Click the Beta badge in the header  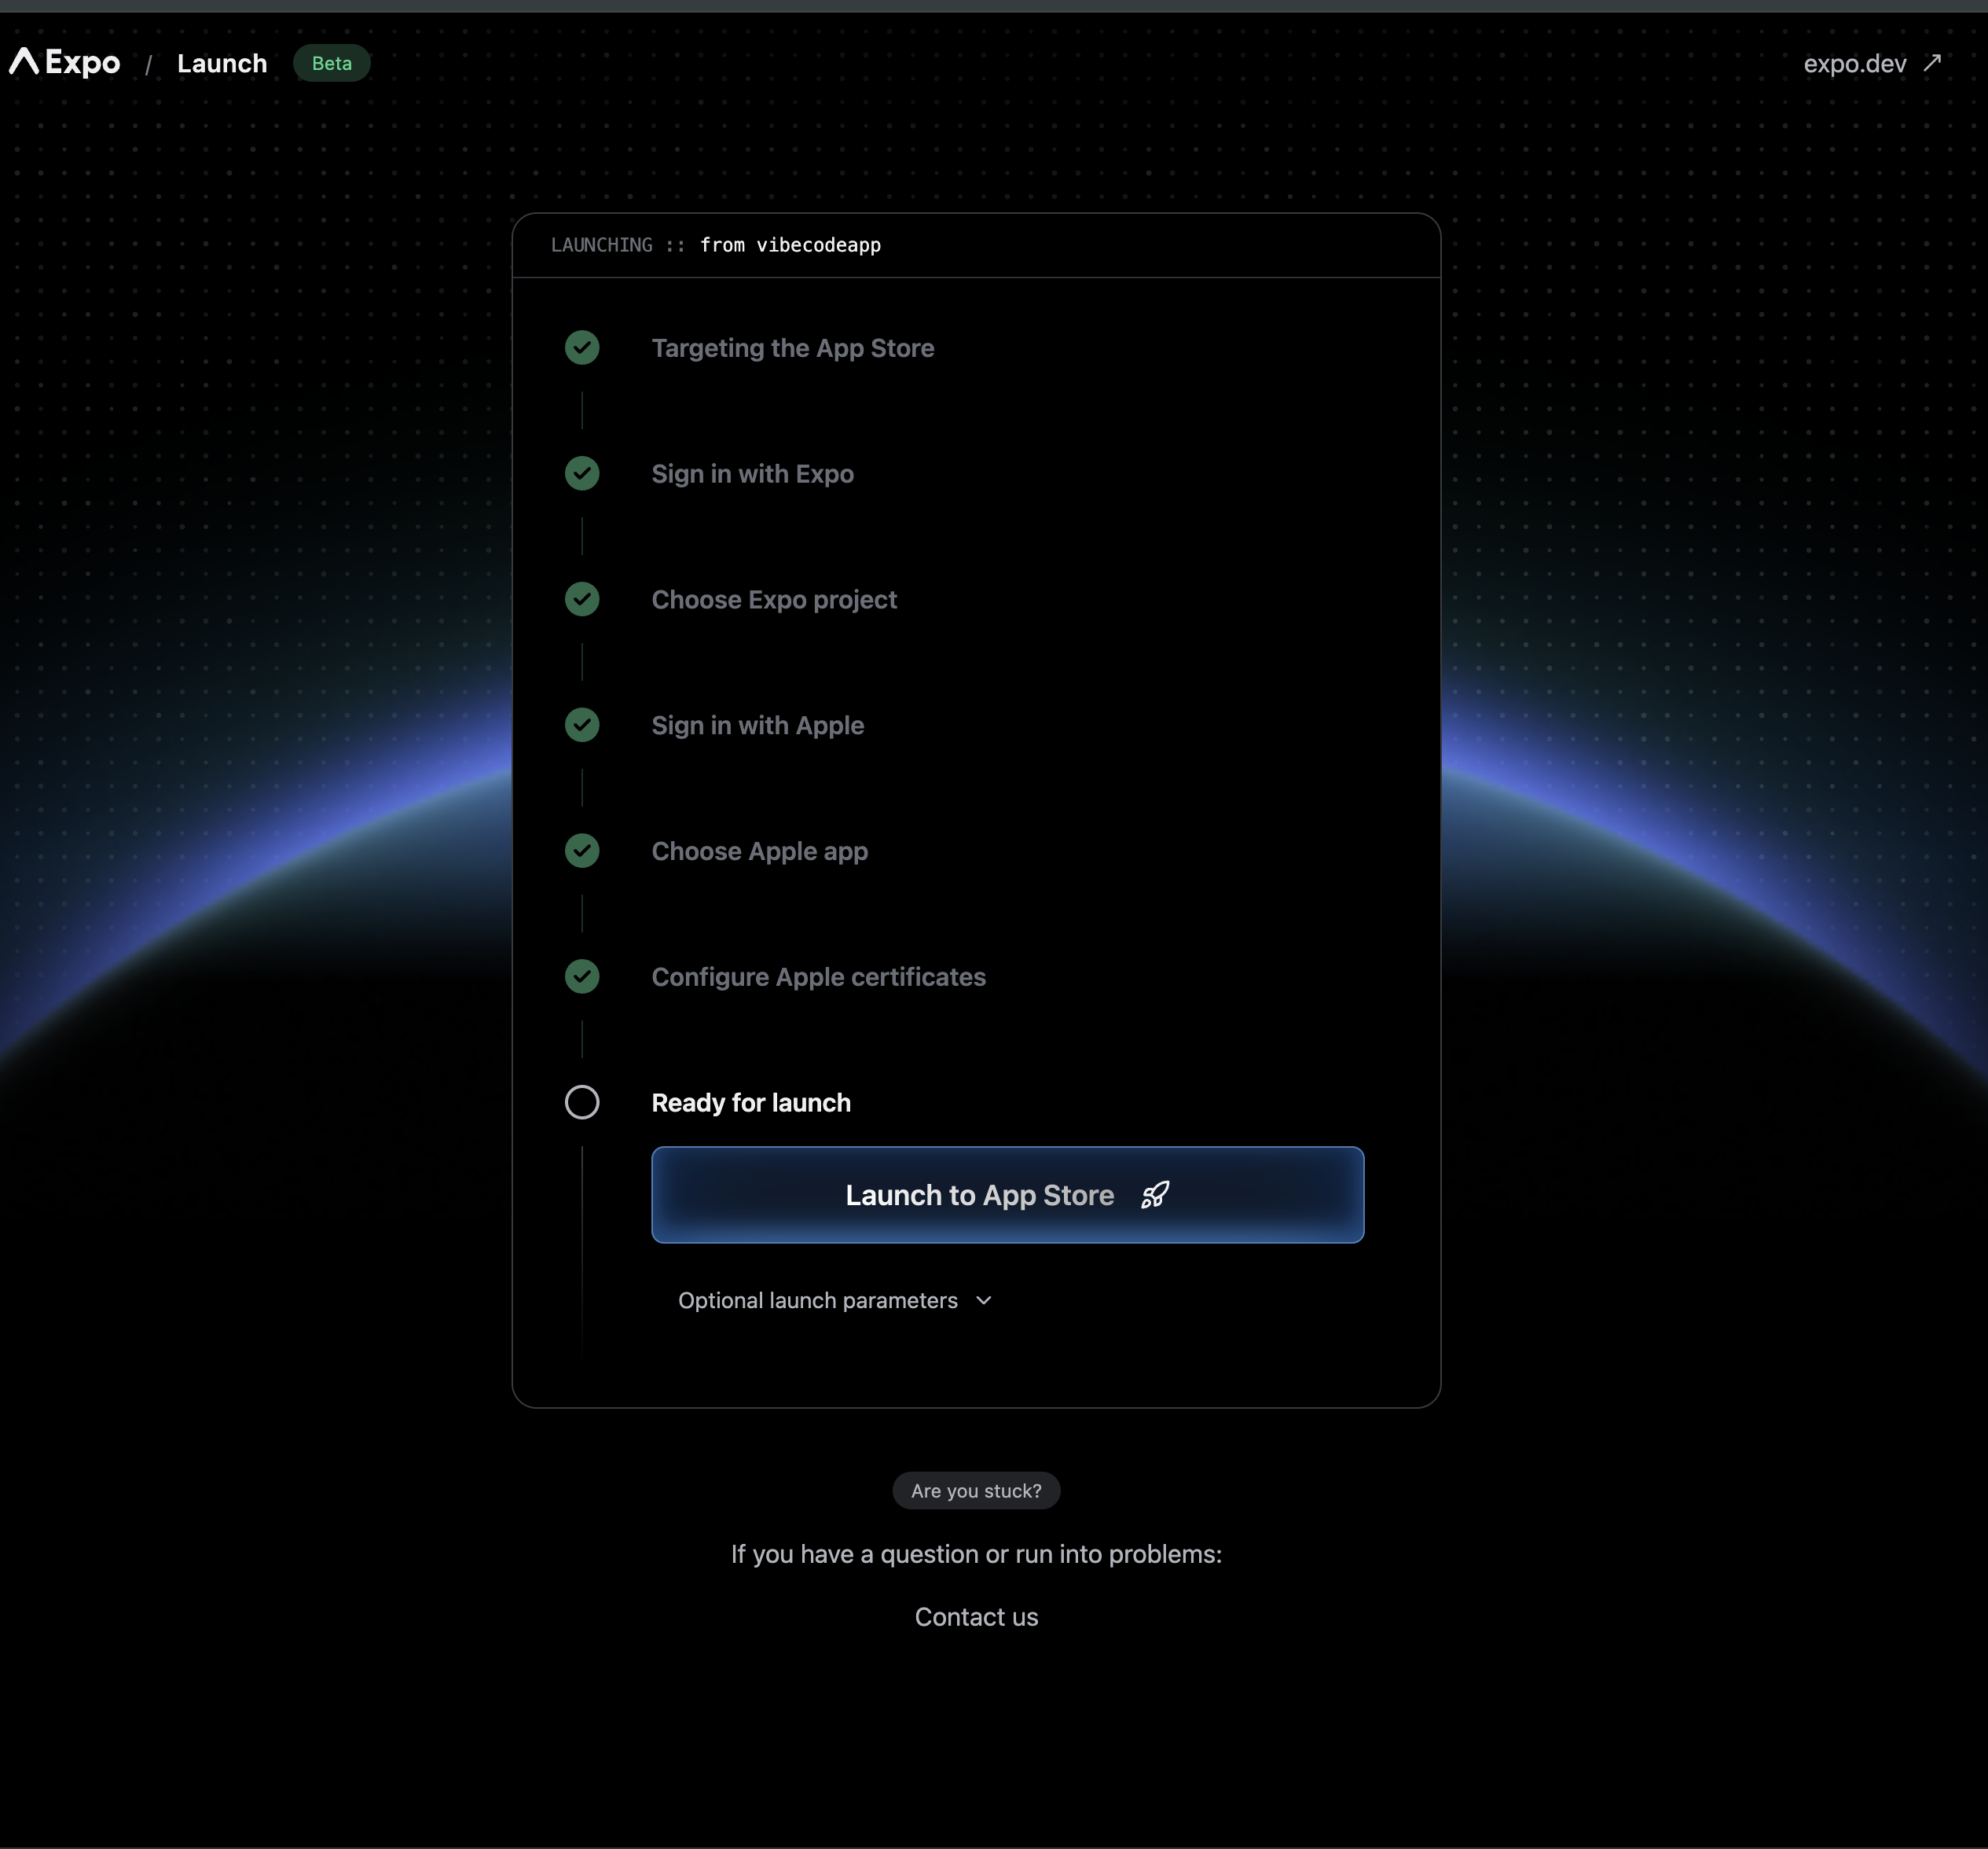click(x=331, y=63)
